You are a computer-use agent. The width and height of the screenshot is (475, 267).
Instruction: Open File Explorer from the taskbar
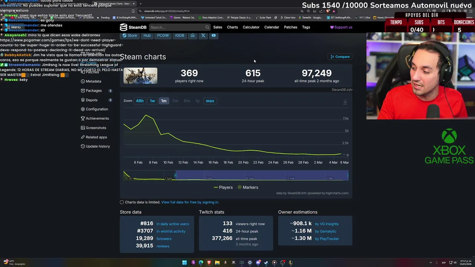tap(217, 263)
